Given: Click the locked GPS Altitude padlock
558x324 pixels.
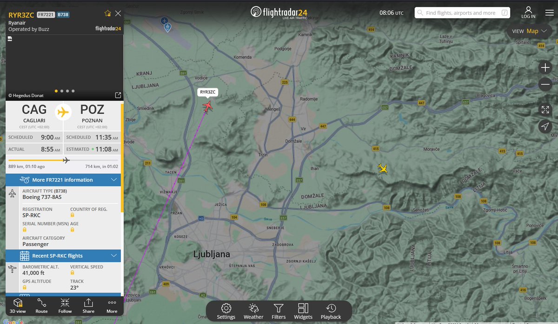Looking at the screenshot, I should (24, 288).
